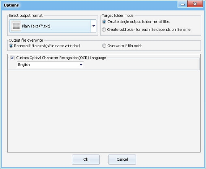
Task: Click the Overwrite if file exist label
Action: click(124, 46)
